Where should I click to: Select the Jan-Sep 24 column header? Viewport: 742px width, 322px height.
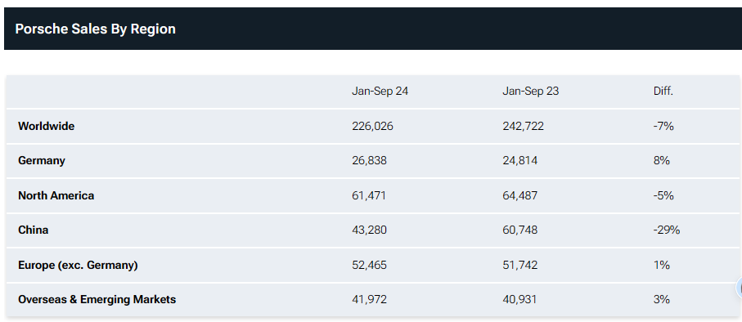click(x=380, y=92)
